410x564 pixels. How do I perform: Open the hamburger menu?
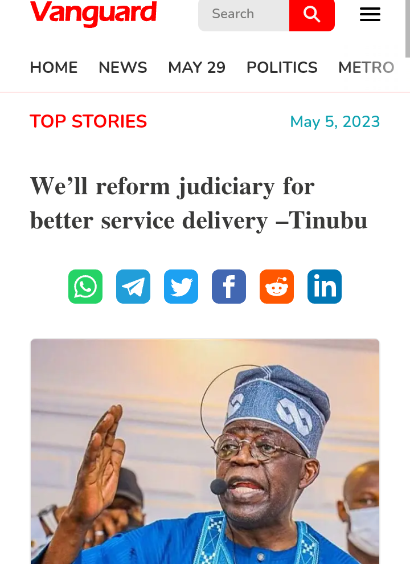click(370, 14)
